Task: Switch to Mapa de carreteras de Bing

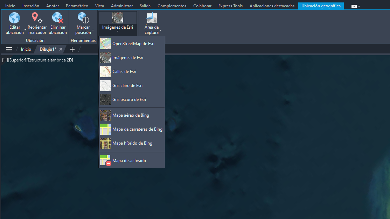Action: point(132,129)
